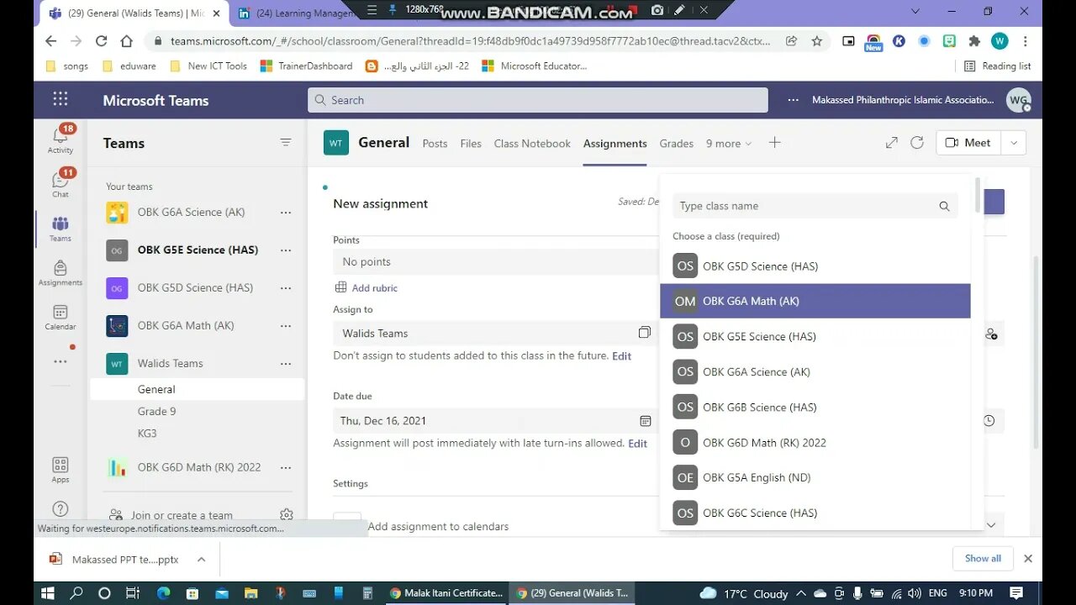Screen dimensions: 1076x605
Task: Open the Chrome tab search chevron
Action: [915, 11]
